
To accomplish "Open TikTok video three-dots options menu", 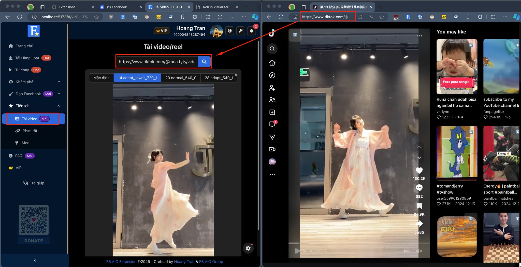I will tap(419, 36).
